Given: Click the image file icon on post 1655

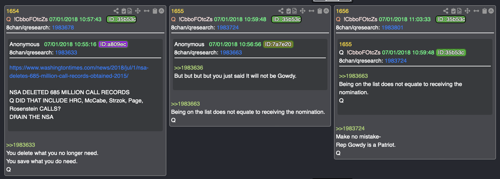Looking at the screenshot, I should click(295, 11).
